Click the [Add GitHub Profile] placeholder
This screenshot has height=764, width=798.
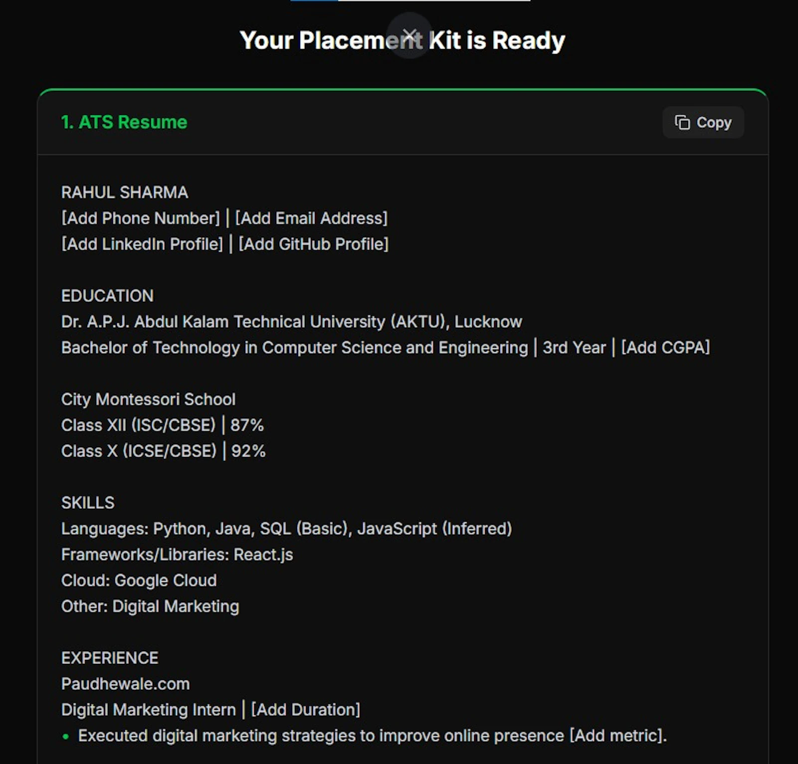314,244
